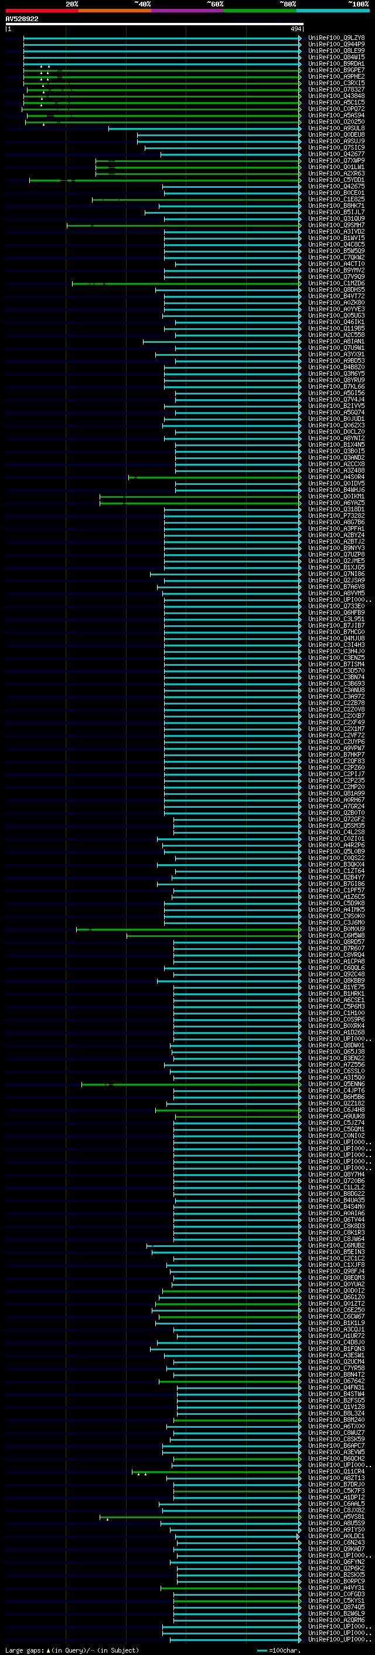Open the UniRef100_C6AAL5 entry
Image resolution: width=375 pixels, height=1655 pixels.
pyautogui.click(x=336, y=1504)
